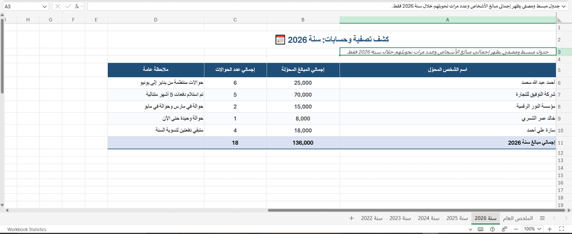Select the total transfers count cell 18

pyautogui.click(x=235, y=143)
